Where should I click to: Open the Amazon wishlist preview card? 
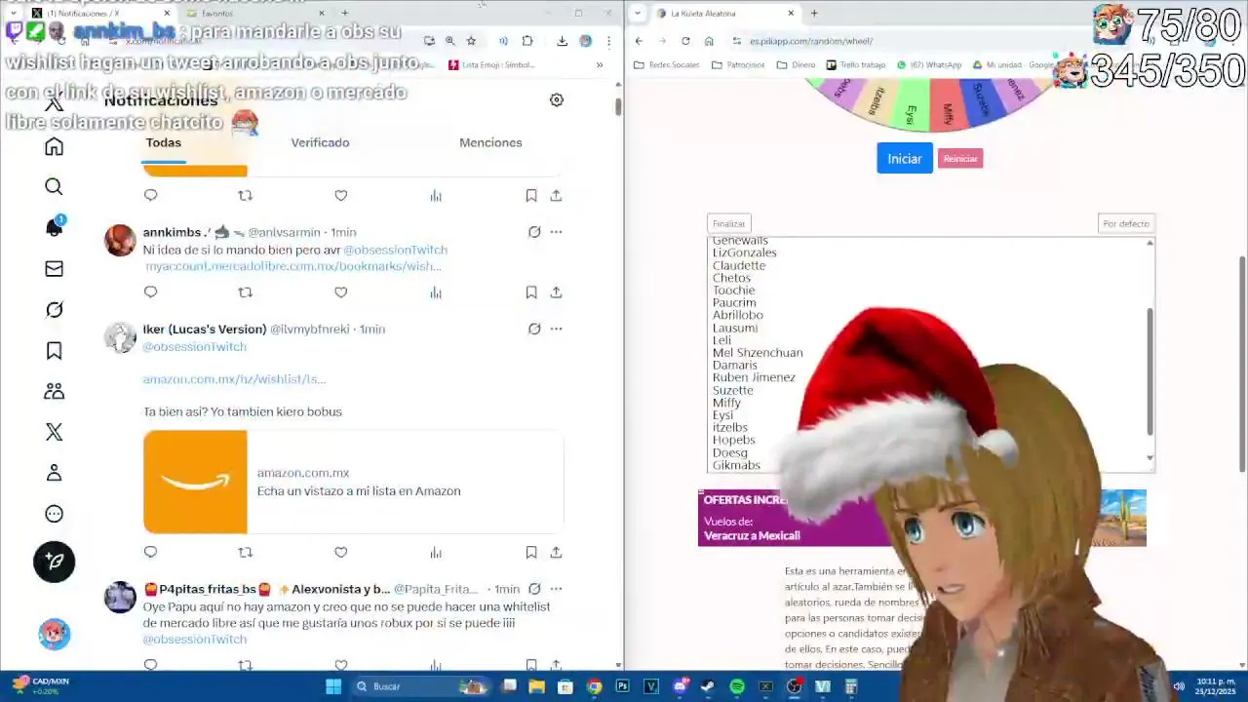pos(353,482)
